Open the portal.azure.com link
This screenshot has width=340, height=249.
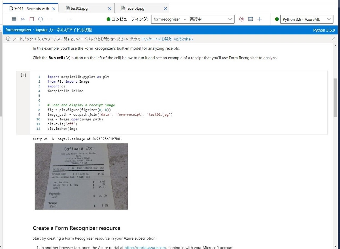coord(145,248)
